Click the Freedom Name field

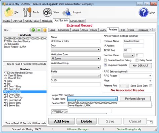coord(134,41)
